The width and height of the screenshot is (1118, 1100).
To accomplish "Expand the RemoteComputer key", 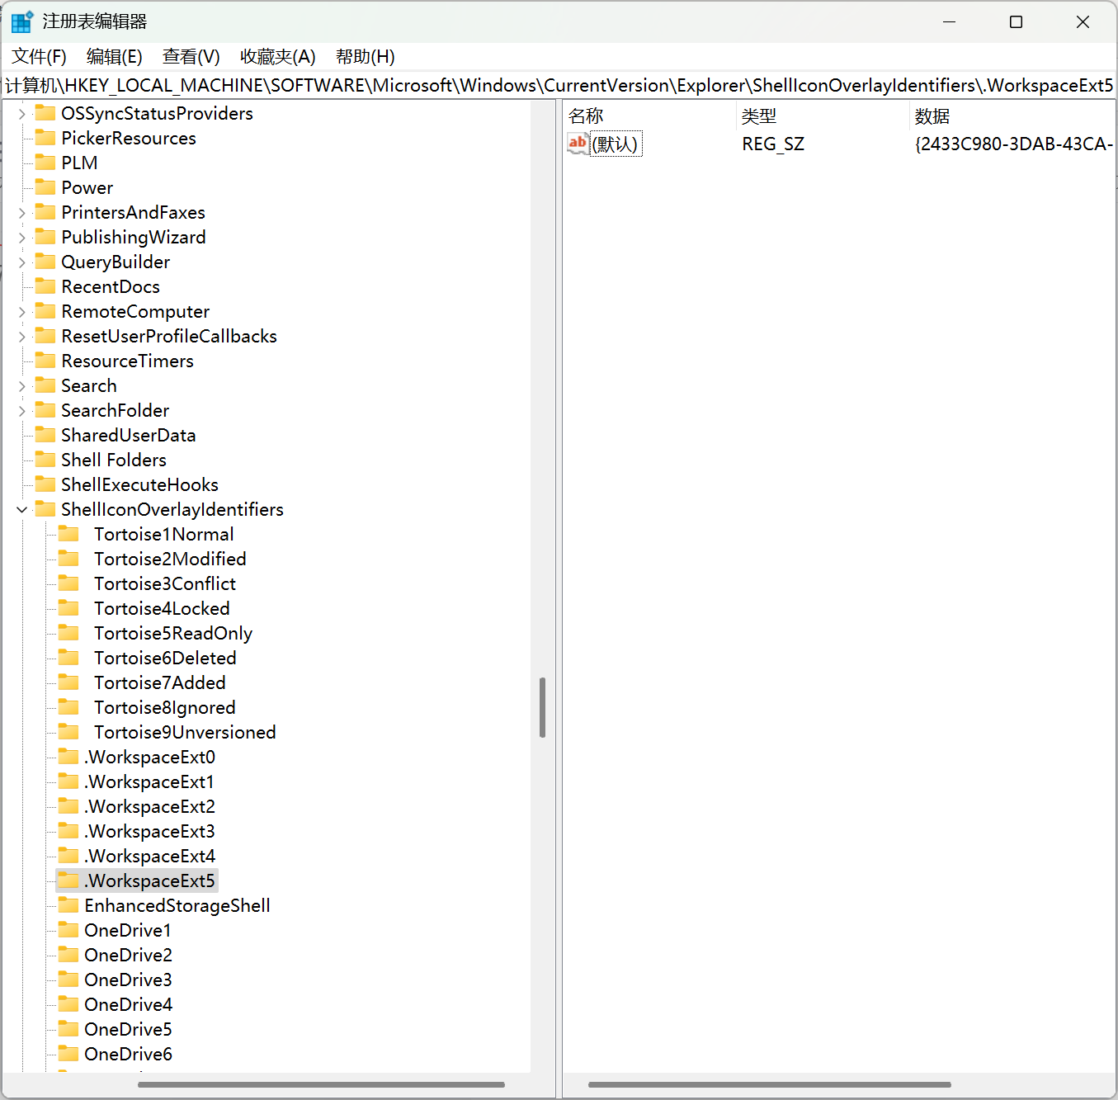I will (22, 312).
